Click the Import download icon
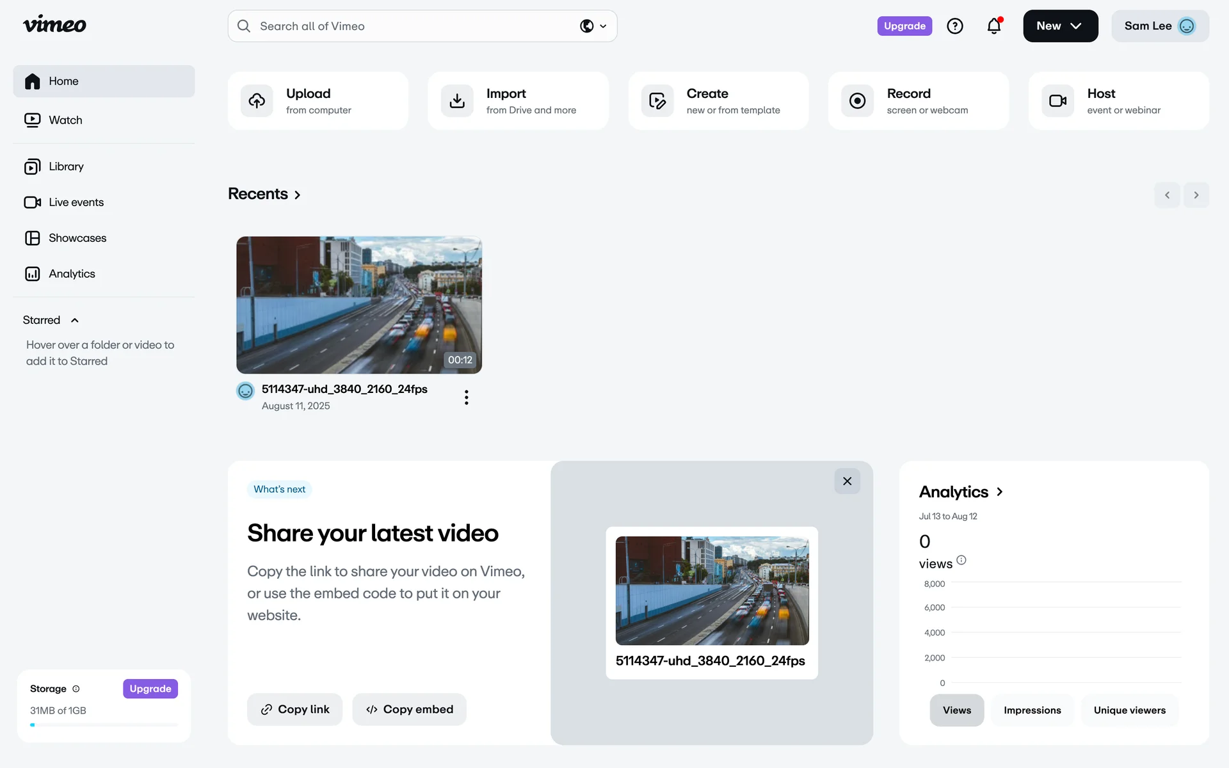This screenshot has width=1229, height=768. coord(457,100)
